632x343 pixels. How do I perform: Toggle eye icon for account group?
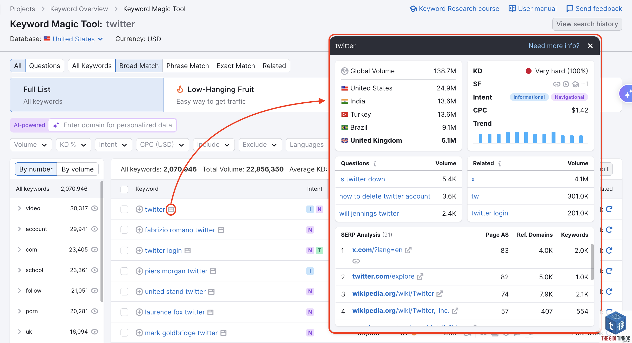(x=94, y=229)
